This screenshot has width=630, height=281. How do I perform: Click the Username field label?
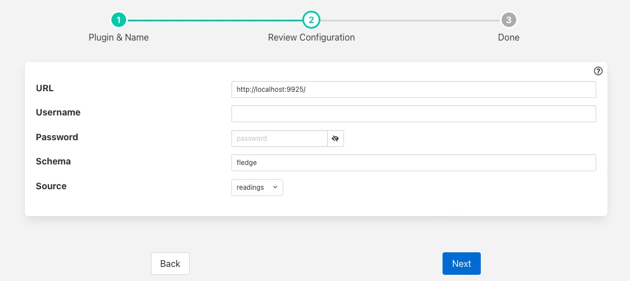[58, 113]
